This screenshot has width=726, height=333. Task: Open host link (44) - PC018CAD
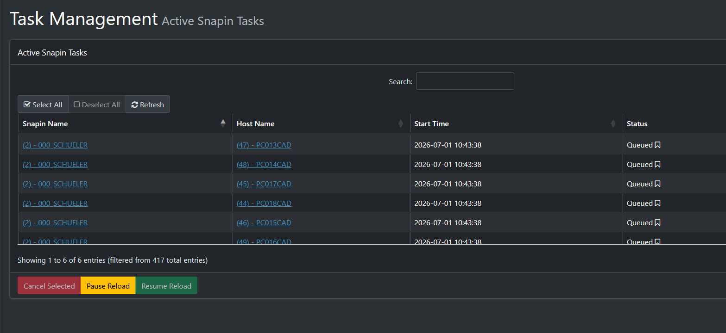(264, 203)
